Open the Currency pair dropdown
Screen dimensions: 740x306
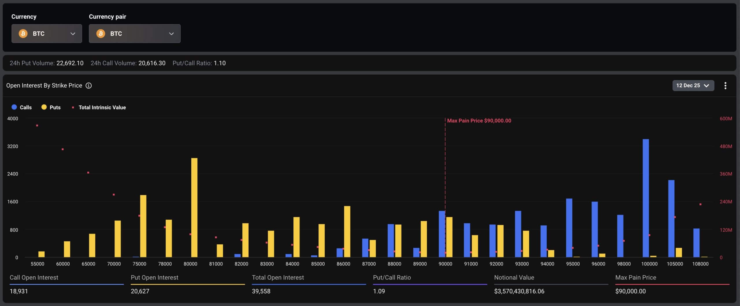135,34
